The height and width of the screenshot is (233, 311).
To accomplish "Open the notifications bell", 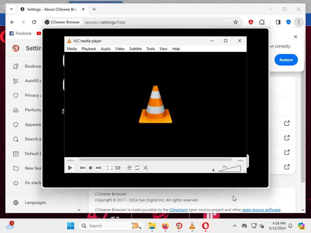I will click(290, 226).
